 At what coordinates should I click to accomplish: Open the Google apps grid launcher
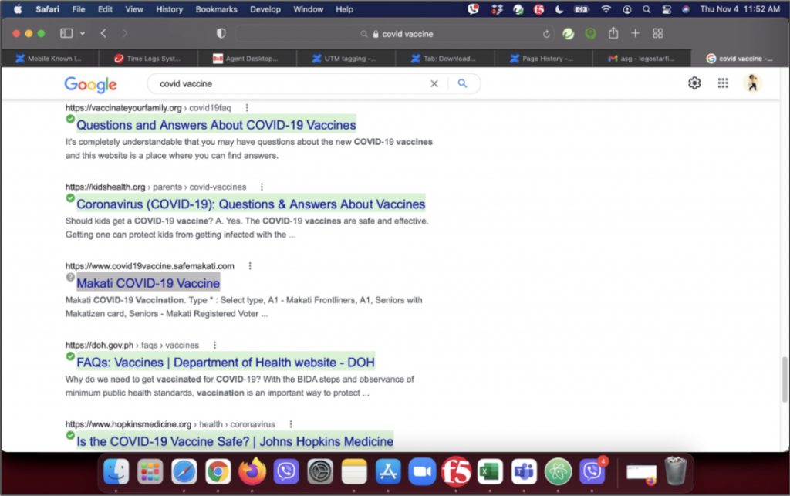point(723,83)
